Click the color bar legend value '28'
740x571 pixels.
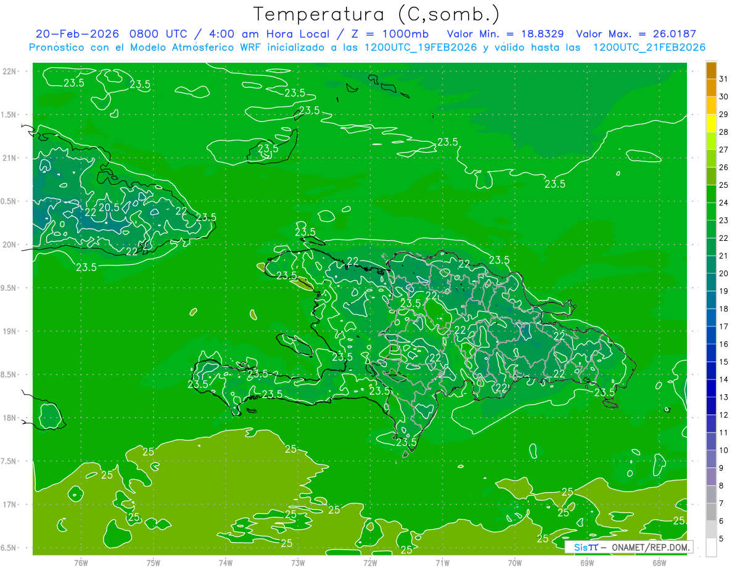[x=724, y=132]
